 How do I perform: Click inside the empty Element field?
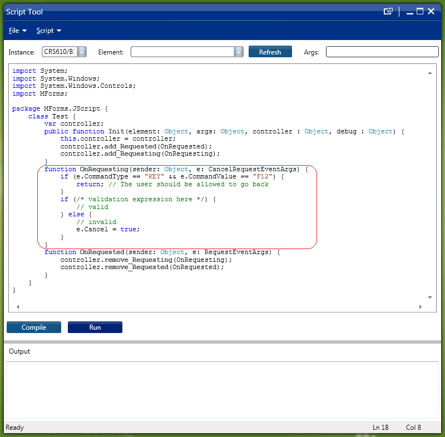[182, 52]
